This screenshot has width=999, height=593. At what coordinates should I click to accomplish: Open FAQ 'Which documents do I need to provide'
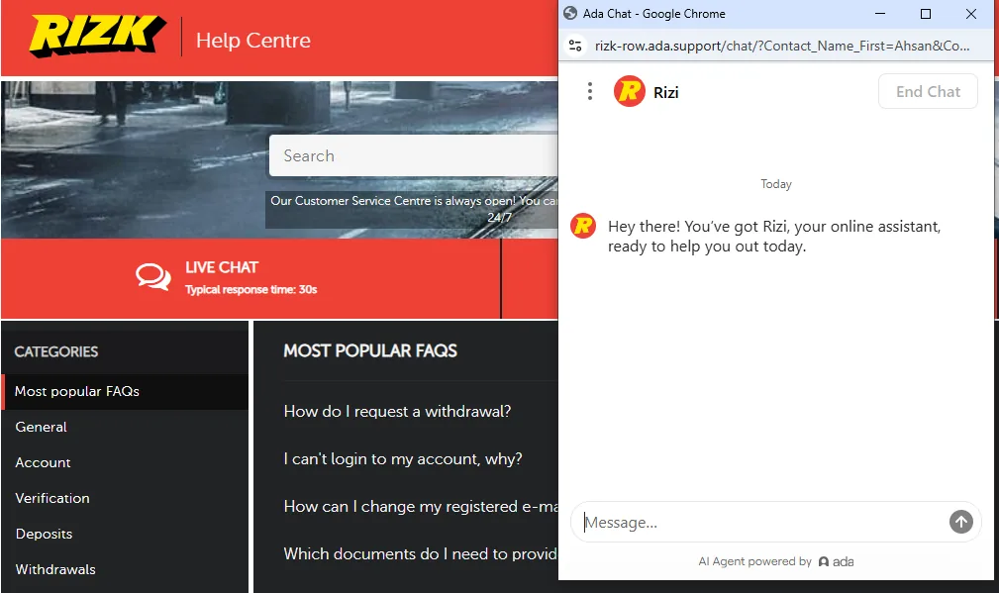[421, 553]
